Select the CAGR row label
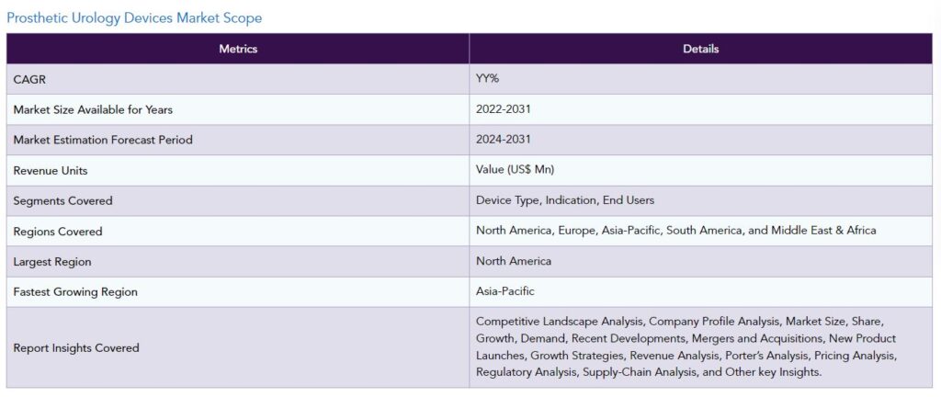Image resolution: width=941 pixels, height=397 pixels. tap(30, 79)
